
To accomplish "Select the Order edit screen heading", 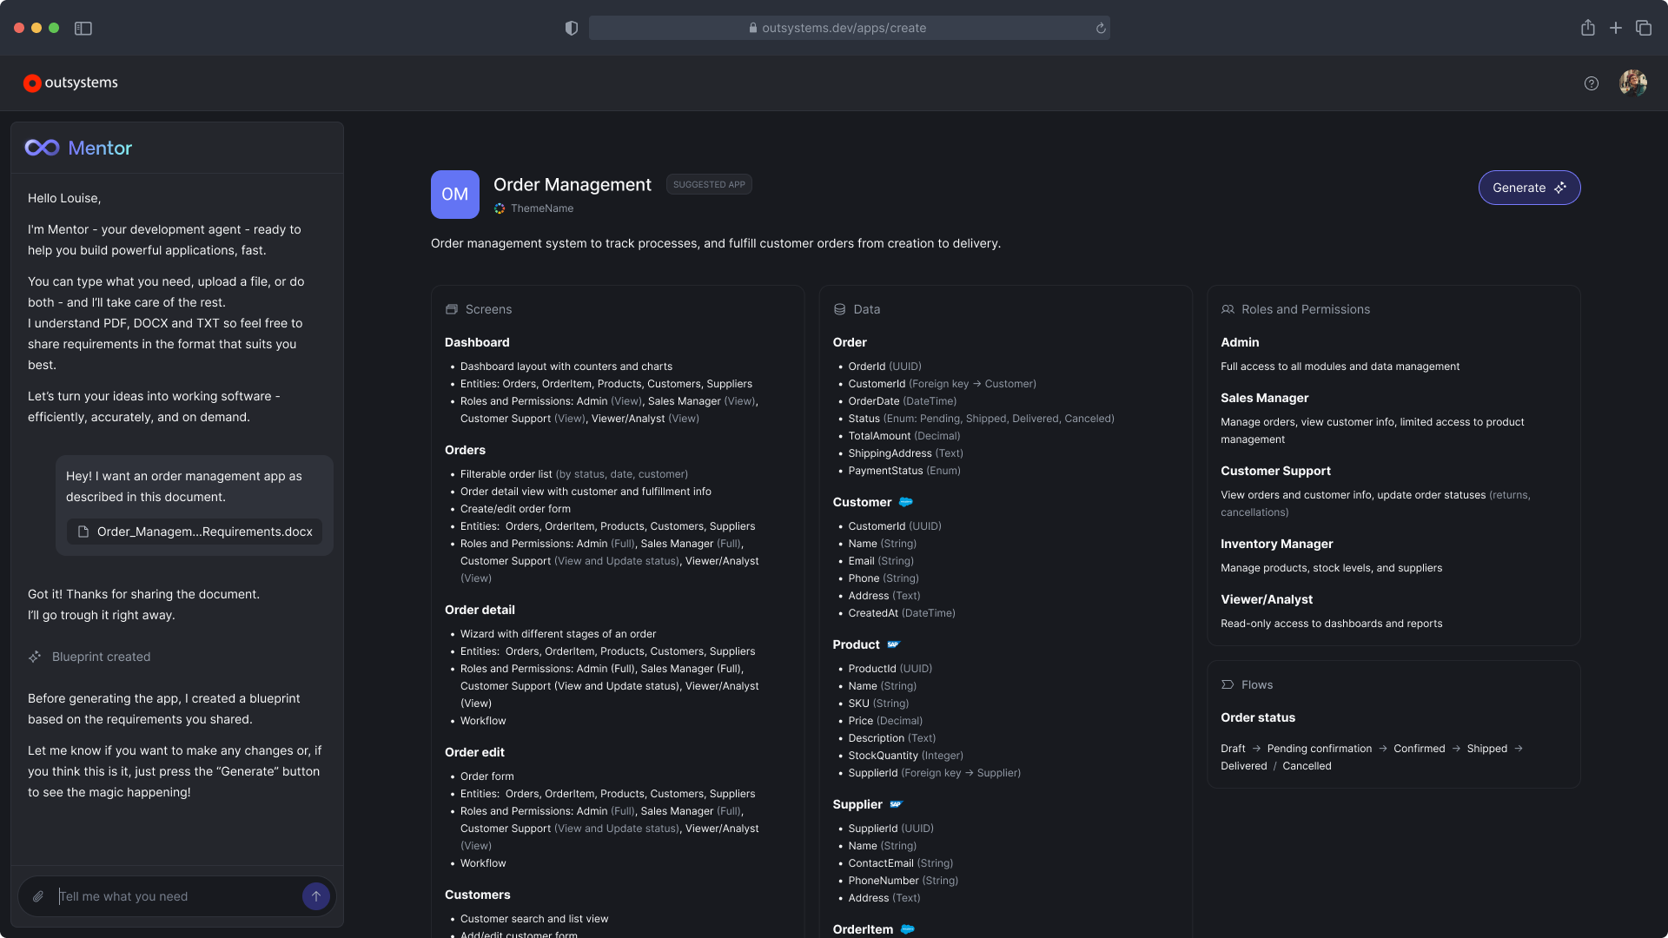I will 474,752.
